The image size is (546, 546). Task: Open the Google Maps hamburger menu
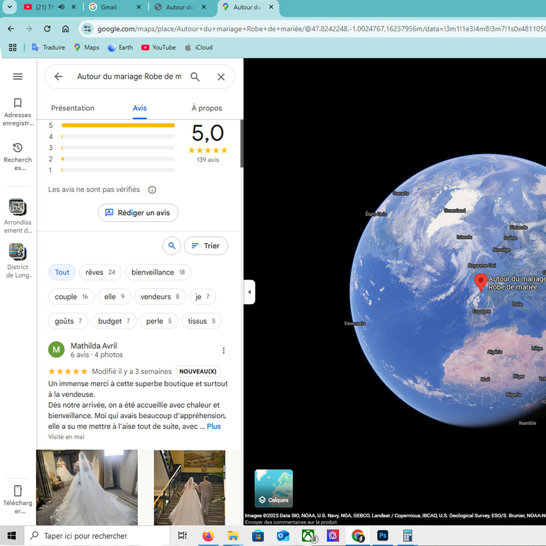pyautogui.click(x=18, y=76)
